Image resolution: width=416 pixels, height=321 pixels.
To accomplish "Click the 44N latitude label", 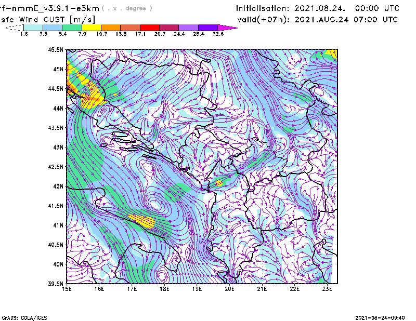I will pyautogui.click(x=58, y=108).
